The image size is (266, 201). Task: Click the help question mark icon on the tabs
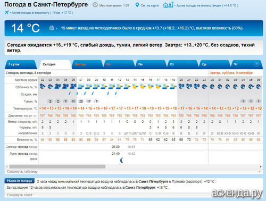click(257, 64)
